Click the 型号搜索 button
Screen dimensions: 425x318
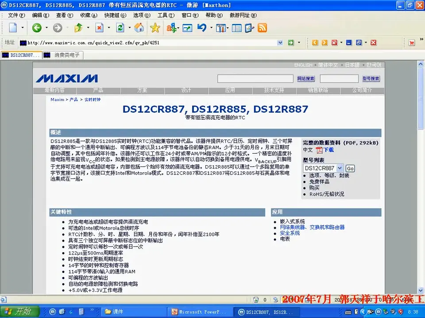371,79
